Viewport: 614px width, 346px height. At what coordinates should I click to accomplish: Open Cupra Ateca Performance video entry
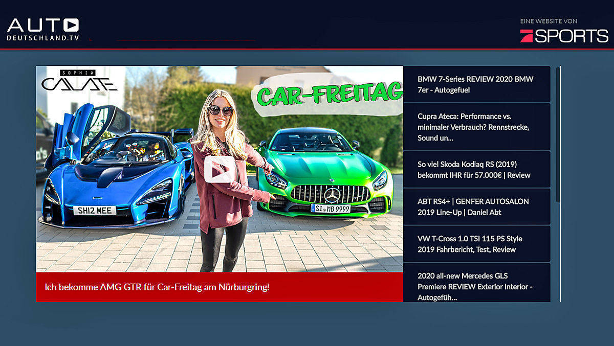(x=476, y=127)
